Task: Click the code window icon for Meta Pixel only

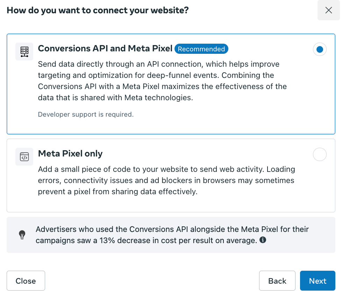Action: pyautogui.click(x=24, y=157)
